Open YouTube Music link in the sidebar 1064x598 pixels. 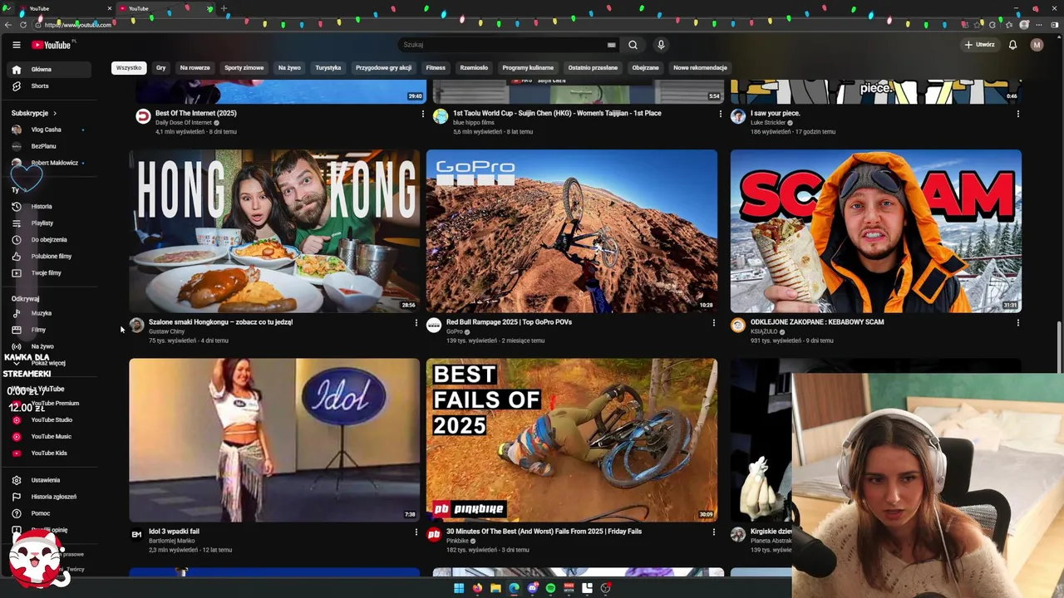tap(49, 437)
